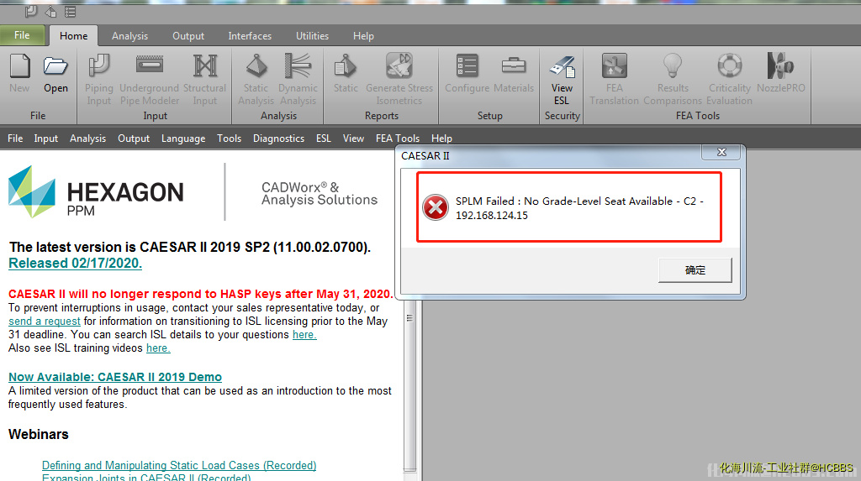Screen dimensions: 861x481
Task: Click the SPLM Failed error message text
Action: pyautogui.click(x=579, y=208)
